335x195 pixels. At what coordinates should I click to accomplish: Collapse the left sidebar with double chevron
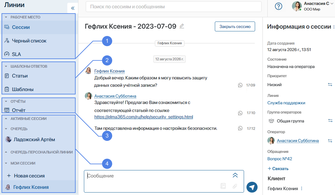73,8
